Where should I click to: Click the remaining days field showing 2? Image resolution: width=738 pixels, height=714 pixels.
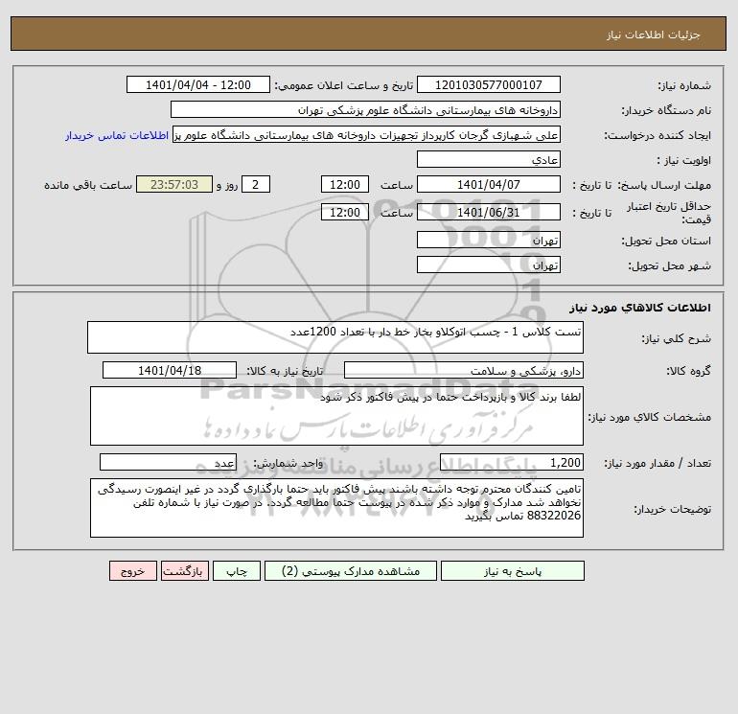coord(256,185)
